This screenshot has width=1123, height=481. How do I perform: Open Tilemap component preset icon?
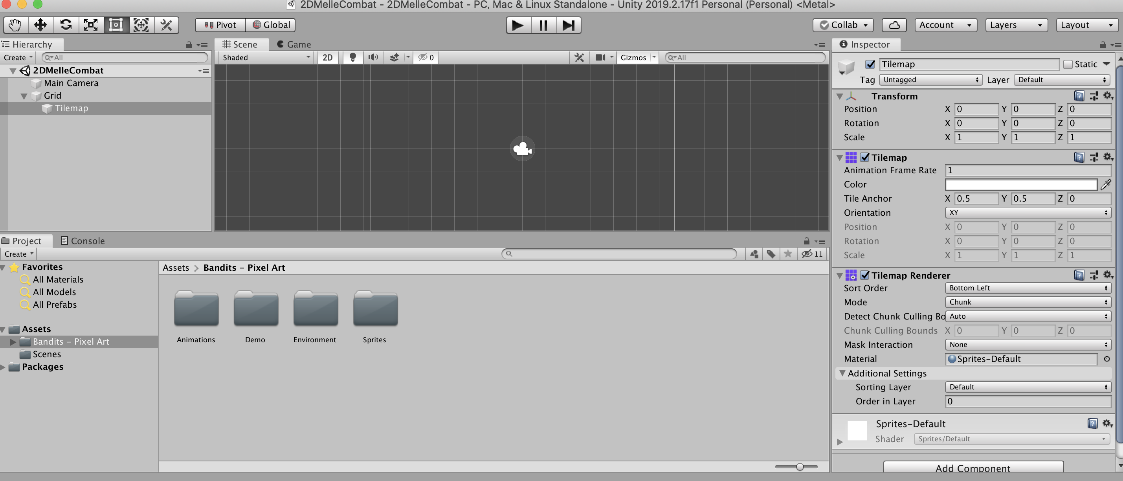(1094, 158)
